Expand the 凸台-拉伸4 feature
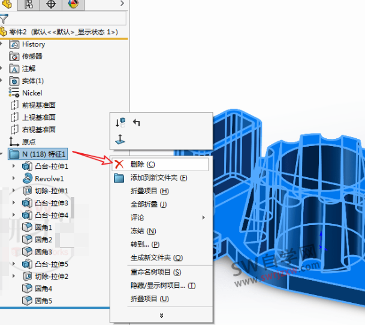The width and height of the screenshot is (365, 325). click(x=14, y=215)
